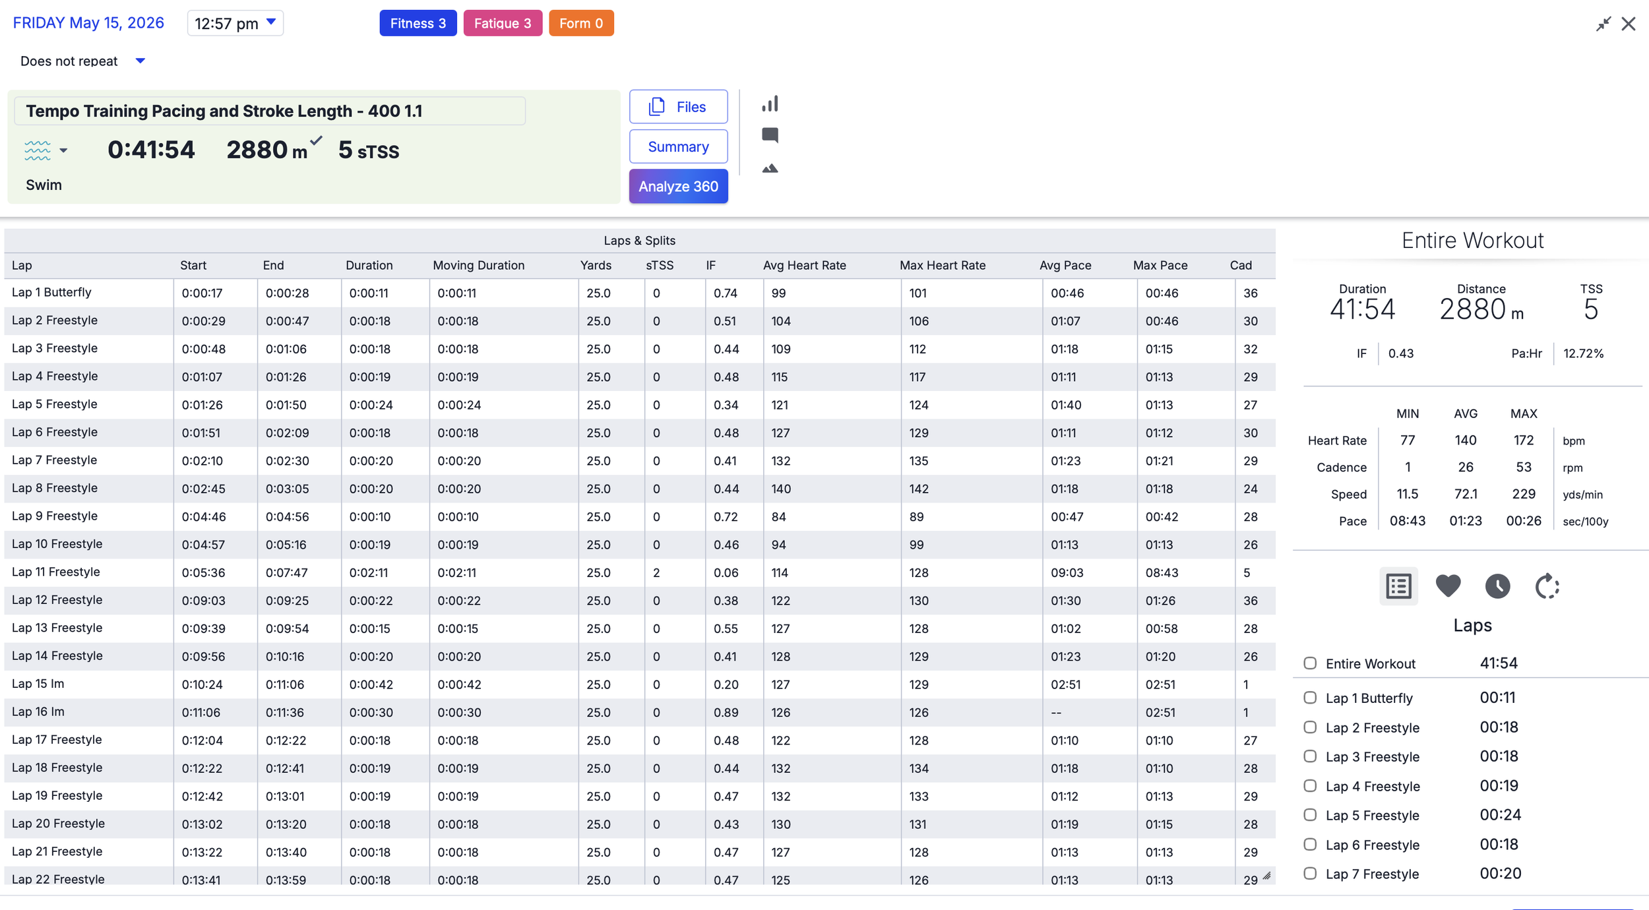Select the Lap 5 Freestyle table row
The height and width of the screenshot is (910, 1649).
[640, 404]
